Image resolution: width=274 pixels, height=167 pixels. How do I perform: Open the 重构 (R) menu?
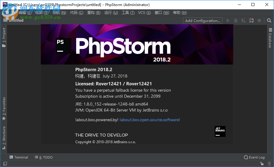94,13
